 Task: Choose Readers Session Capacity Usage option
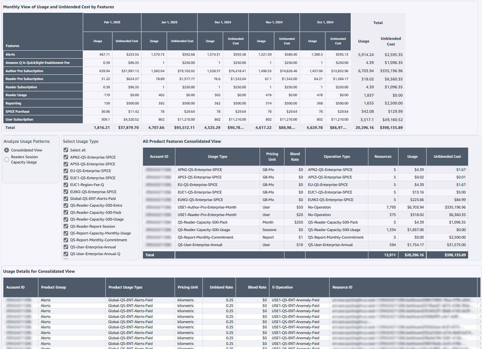click(6, 159)
